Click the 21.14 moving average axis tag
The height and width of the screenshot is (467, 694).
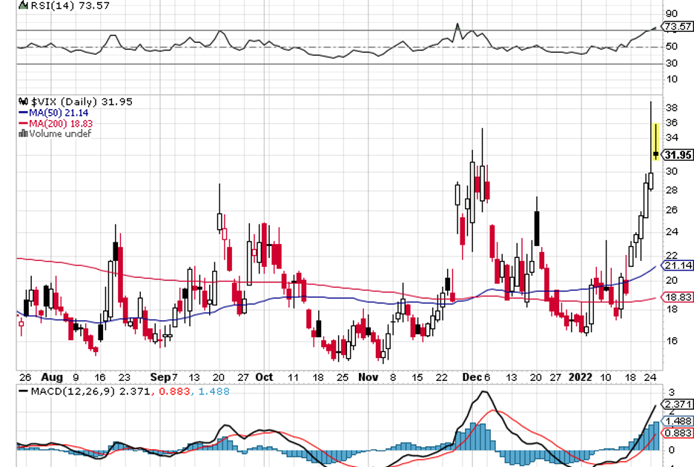(x=677, y=265)
